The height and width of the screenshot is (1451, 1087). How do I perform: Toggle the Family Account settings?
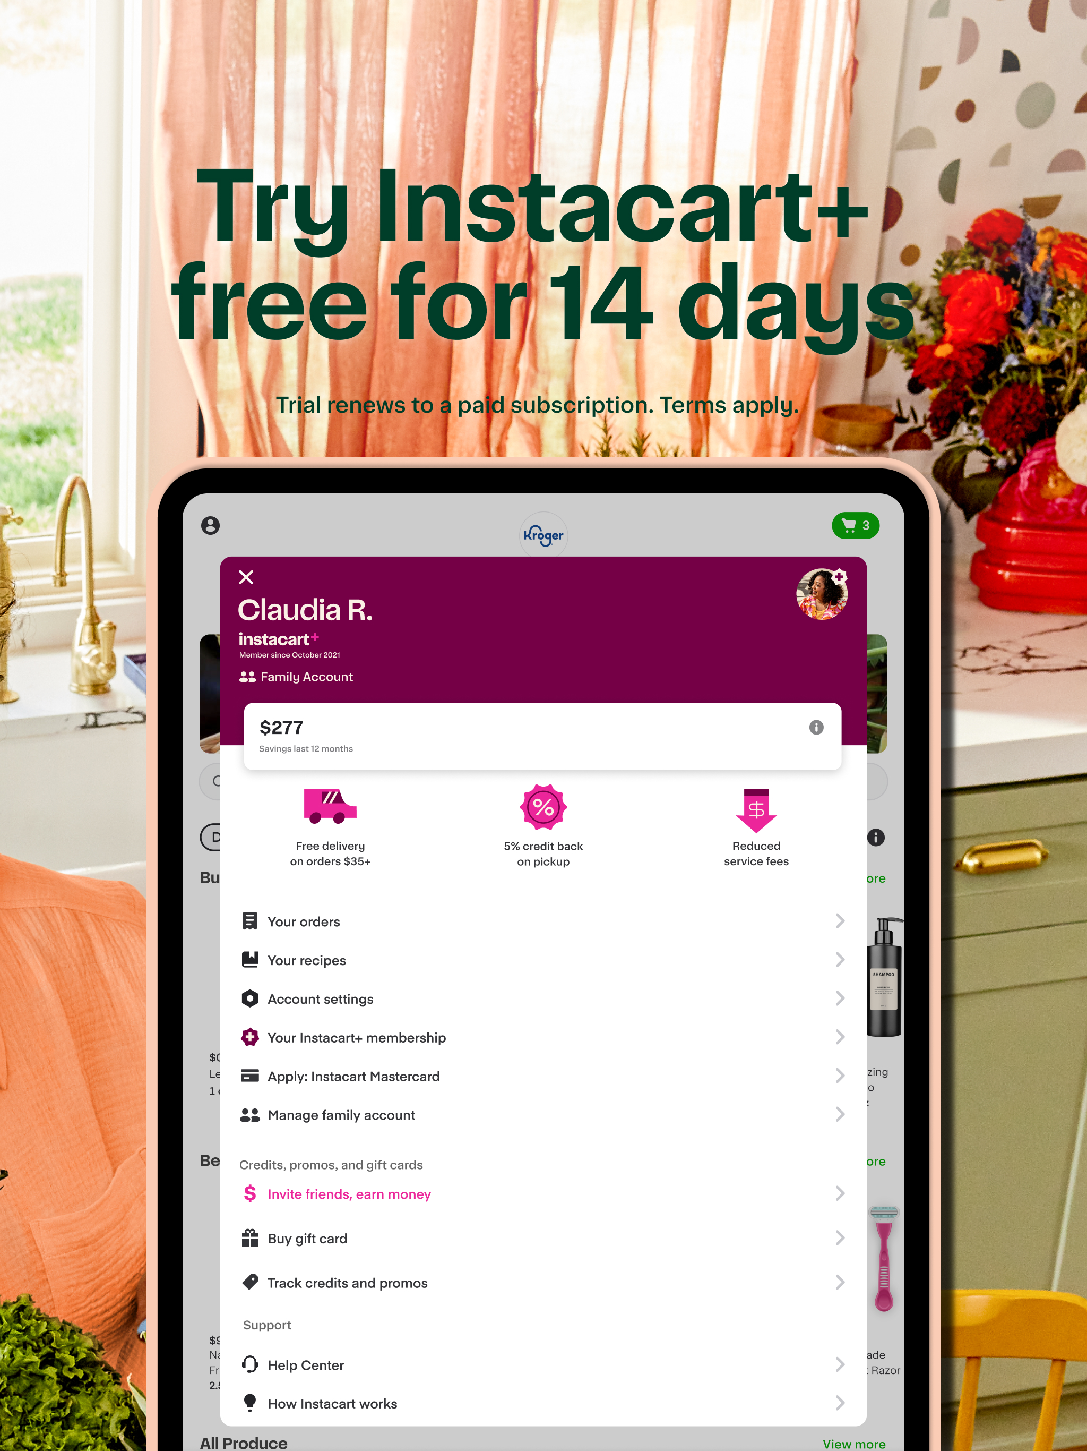[x=296, y=676]
